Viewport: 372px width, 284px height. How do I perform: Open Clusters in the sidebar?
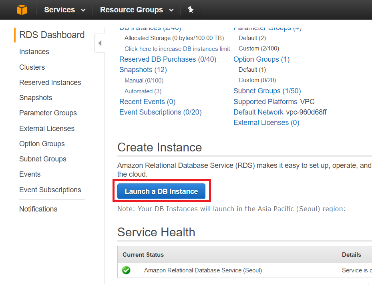coord(32,67)
